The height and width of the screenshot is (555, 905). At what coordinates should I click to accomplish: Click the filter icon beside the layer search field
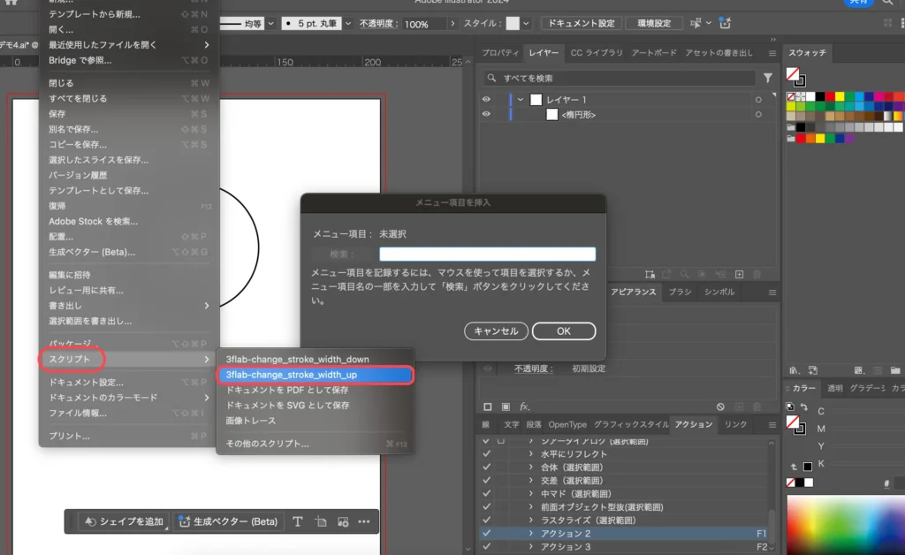(x=769, y=78)
